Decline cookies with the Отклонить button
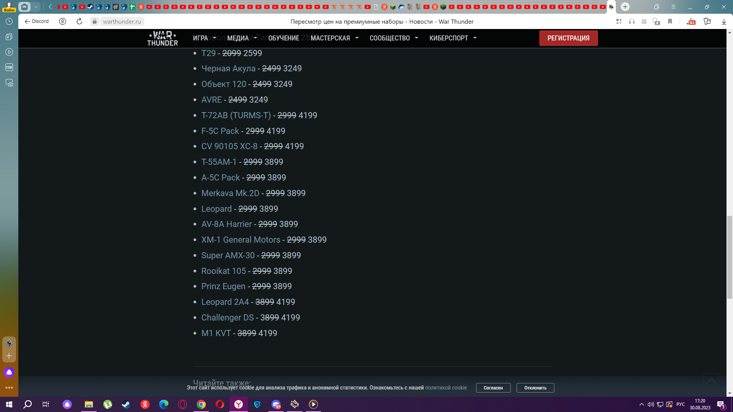The height and width of the screenshot is (412, 733). coord(535,388)
